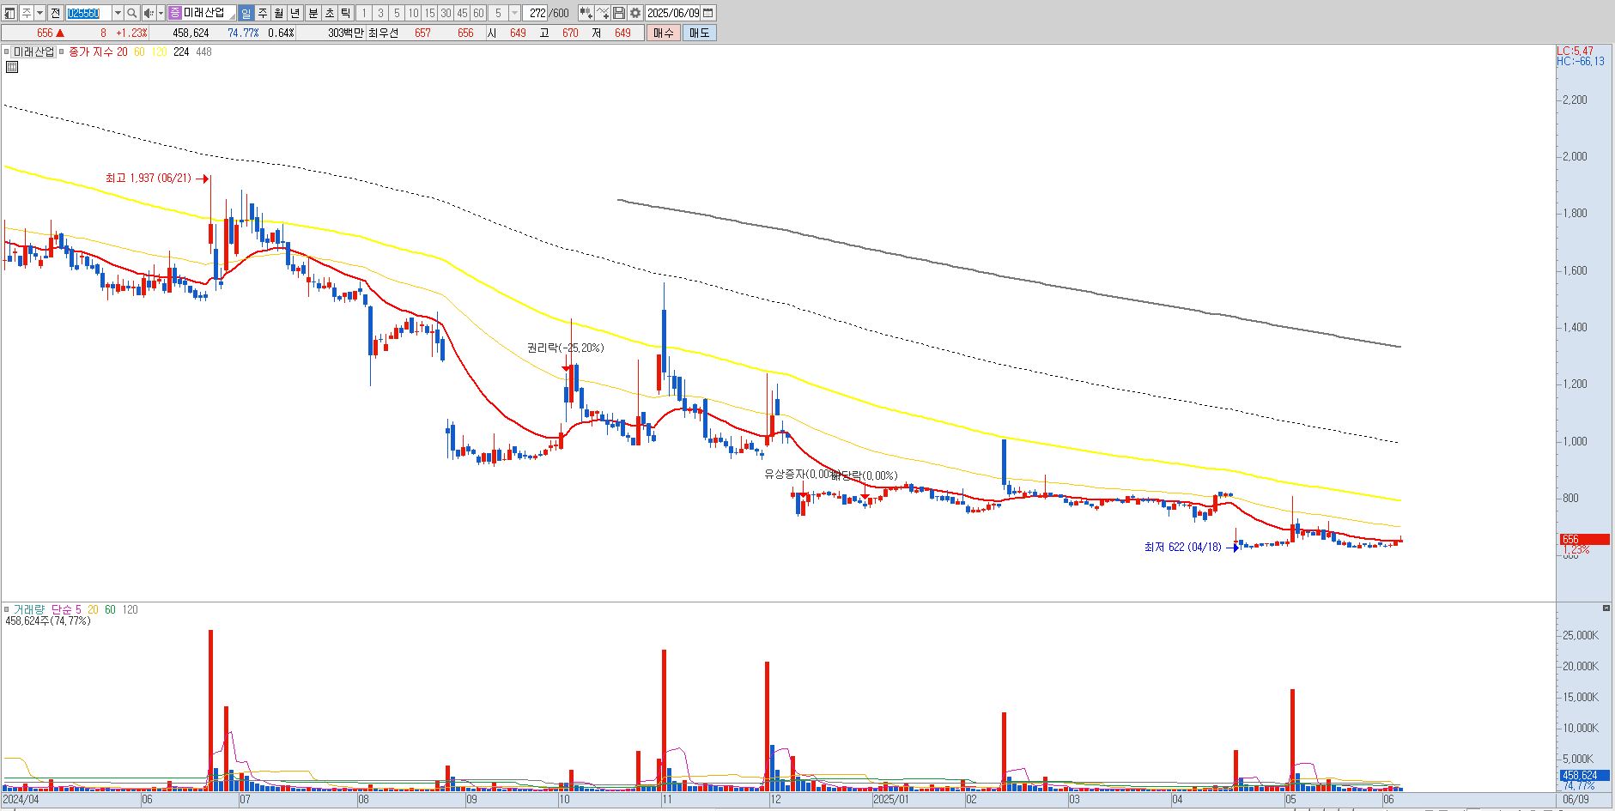Click the orange 60 moving average label
The height and width of the screenshot is (811, 1615).
tap(139, 51)
